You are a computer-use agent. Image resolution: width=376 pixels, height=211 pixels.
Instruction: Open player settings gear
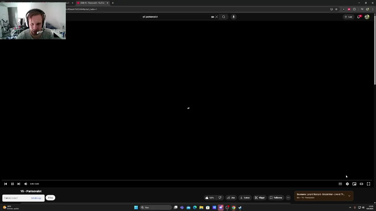(347, 184)
